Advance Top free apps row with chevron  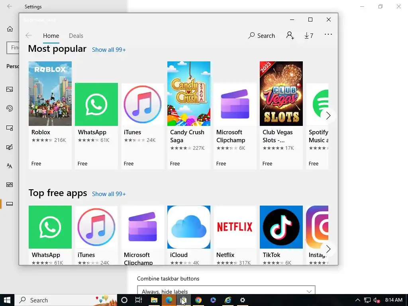coord(328,249)
